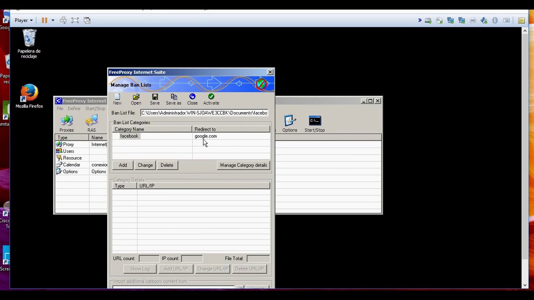
Task: Click the Delete category button
Action: click(x=167, y=165)
